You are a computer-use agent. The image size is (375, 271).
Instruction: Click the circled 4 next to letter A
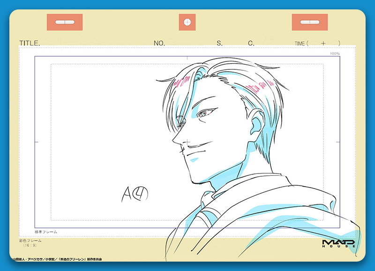pos(141,193)
